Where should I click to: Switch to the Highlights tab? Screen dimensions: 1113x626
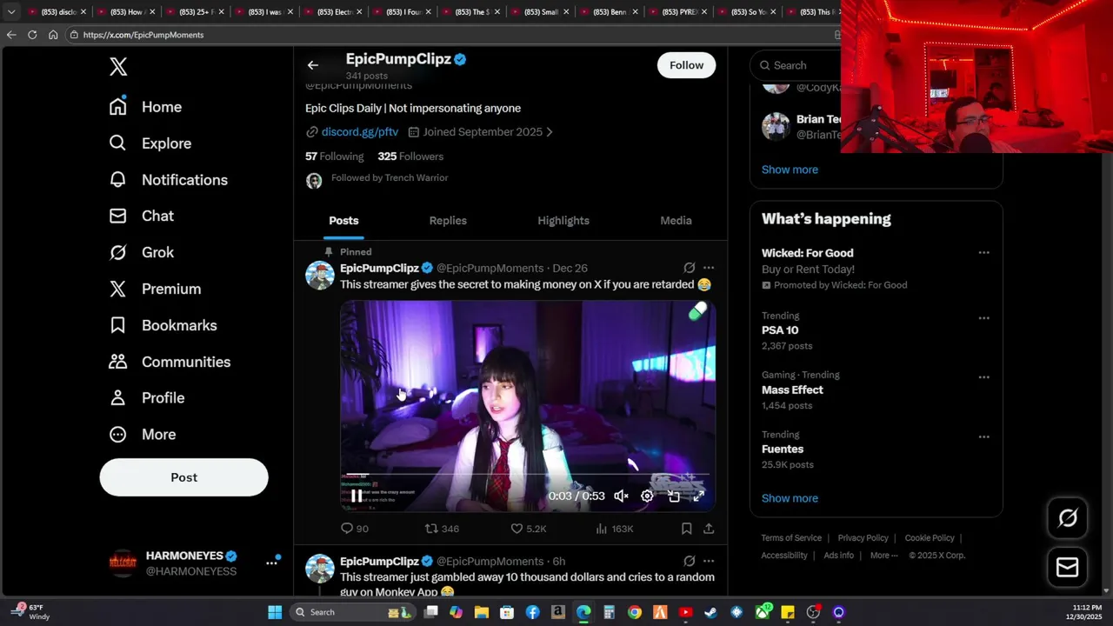[x=563, y=221]
